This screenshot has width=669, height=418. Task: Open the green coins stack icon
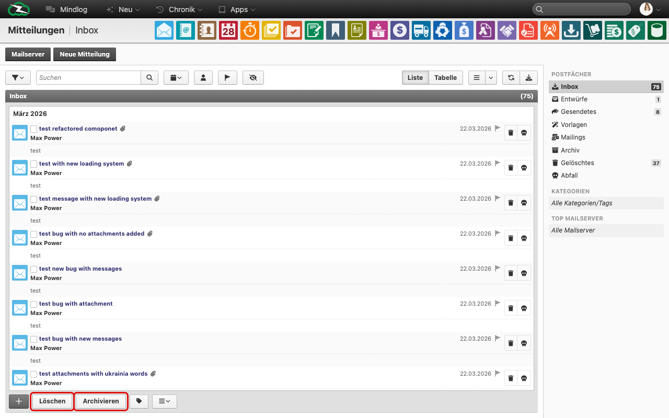click(614, 30)
